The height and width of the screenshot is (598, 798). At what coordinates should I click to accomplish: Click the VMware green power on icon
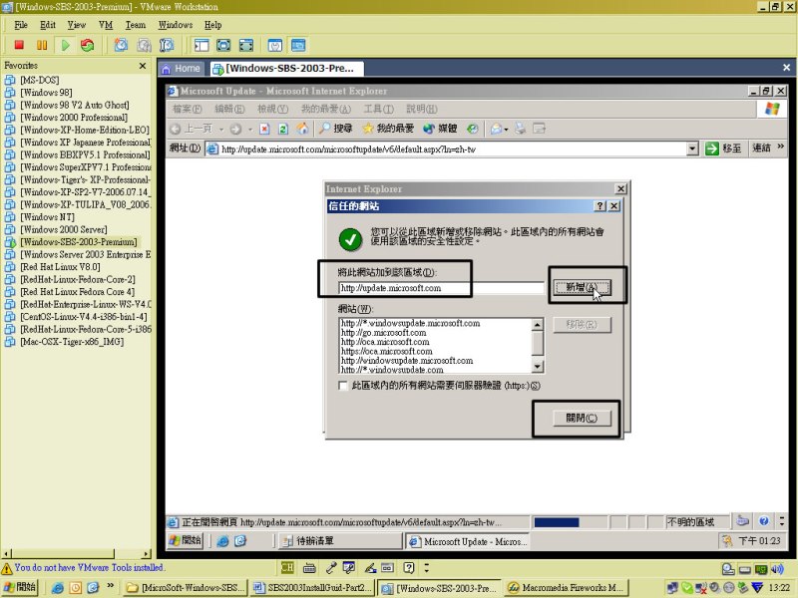[x=65, y=45]
